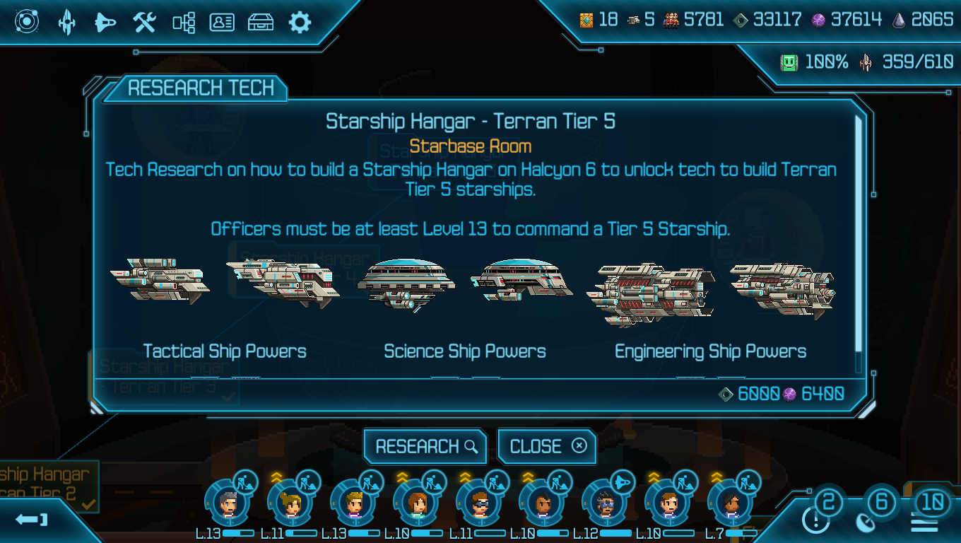Screen dimensions: 961x543
Task: Open the badge showing 6 at bottom right
Action: [881, 503]
